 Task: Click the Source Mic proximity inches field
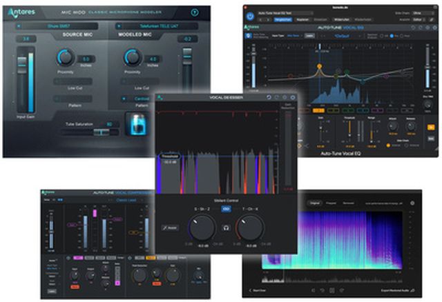tap(86, 59)
